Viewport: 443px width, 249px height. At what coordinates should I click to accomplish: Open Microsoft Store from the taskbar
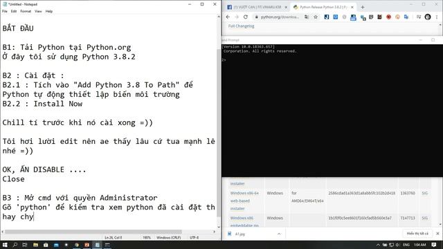point(46,245)
